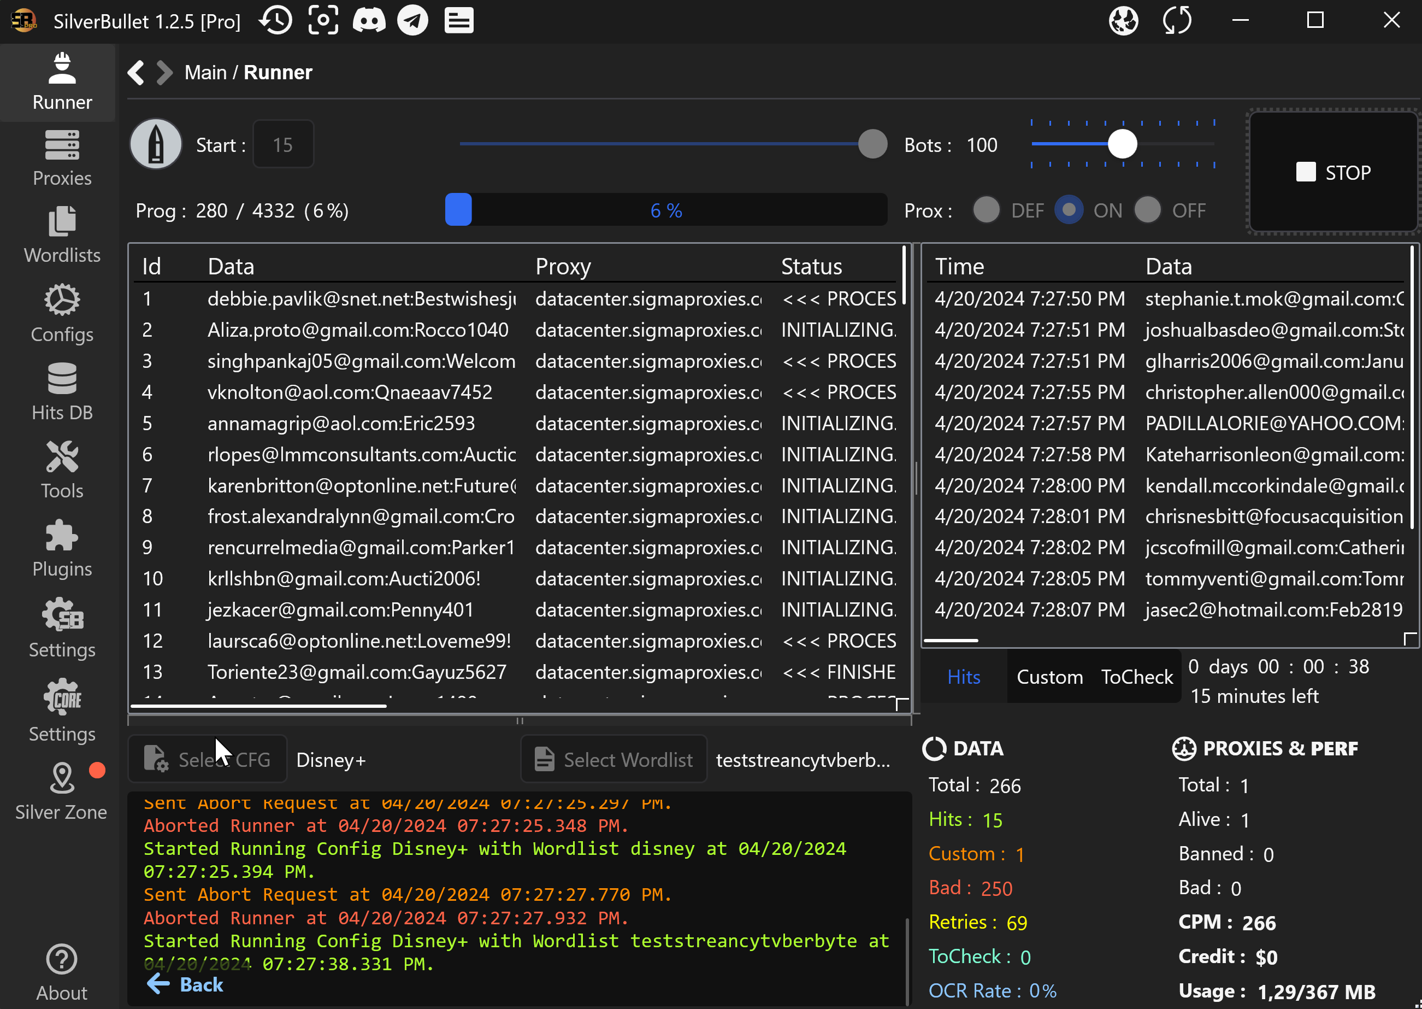Select the DEF proxy radio option
Image resolution: width=1422 pixels, height=1009 pixels.
987,210
